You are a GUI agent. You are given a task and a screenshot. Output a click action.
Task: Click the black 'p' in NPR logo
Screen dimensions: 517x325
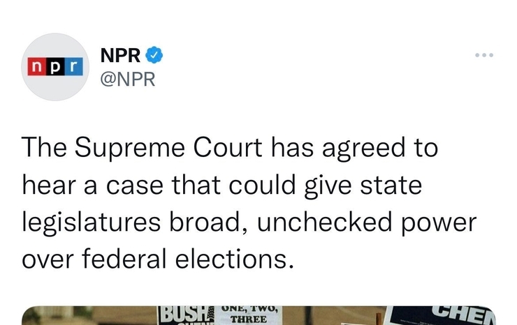pos(54,67)
